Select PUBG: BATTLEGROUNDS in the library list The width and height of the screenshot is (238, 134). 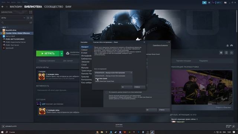15,39
